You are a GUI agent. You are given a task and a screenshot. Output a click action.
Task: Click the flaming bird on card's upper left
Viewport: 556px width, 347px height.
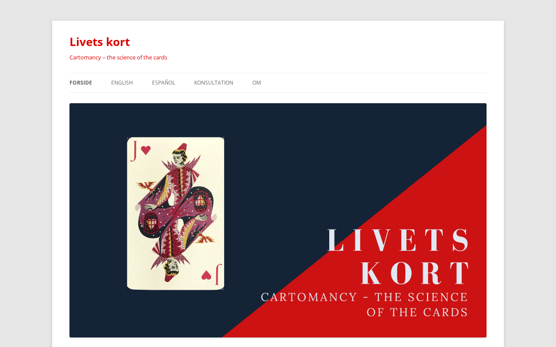tap(146, 187)
